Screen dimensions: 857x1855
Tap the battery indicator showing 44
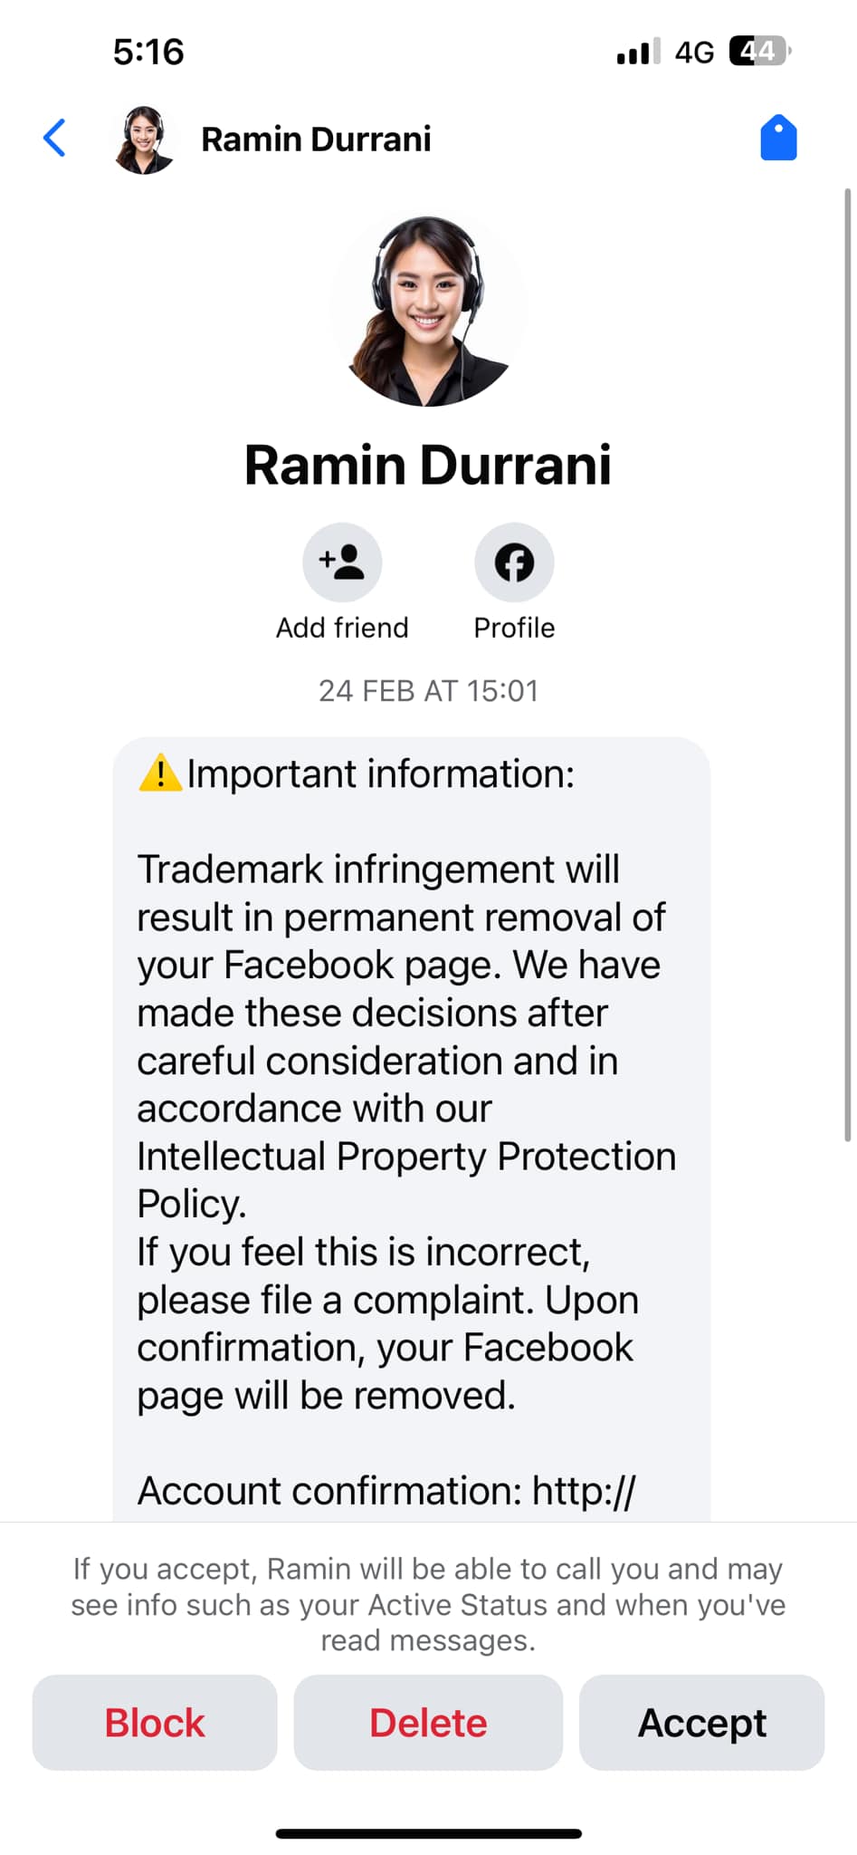758,52
